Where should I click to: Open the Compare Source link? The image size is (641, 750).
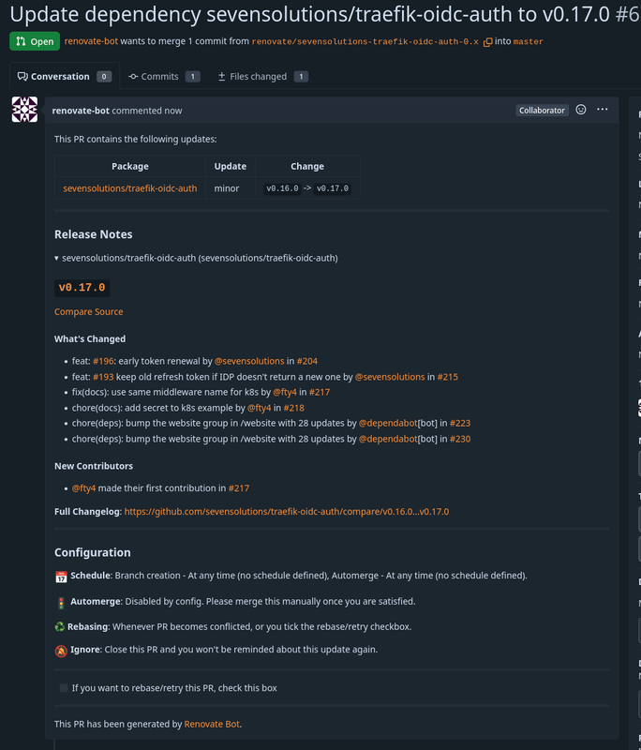(x=88, y=310)
